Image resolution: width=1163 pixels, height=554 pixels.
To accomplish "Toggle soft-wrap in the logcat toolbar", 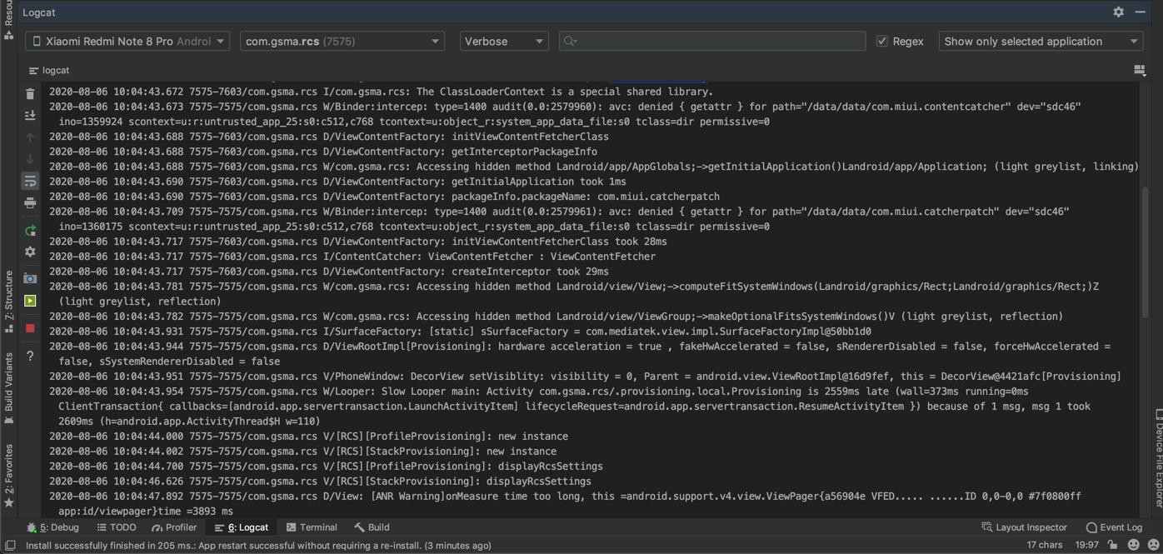I will [x=31, y=181].
